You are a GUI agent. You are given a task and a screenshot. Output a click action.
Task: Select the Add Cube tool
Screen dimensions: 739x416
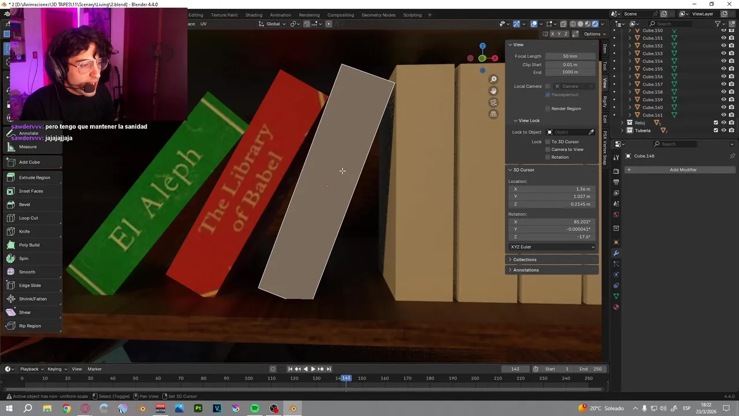[x=32, y=162]
